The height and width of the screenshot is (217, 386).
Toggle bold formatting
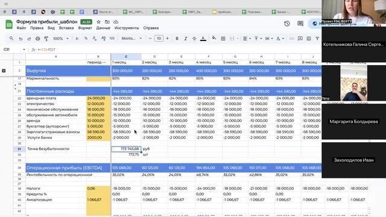[x=177, y=39]
